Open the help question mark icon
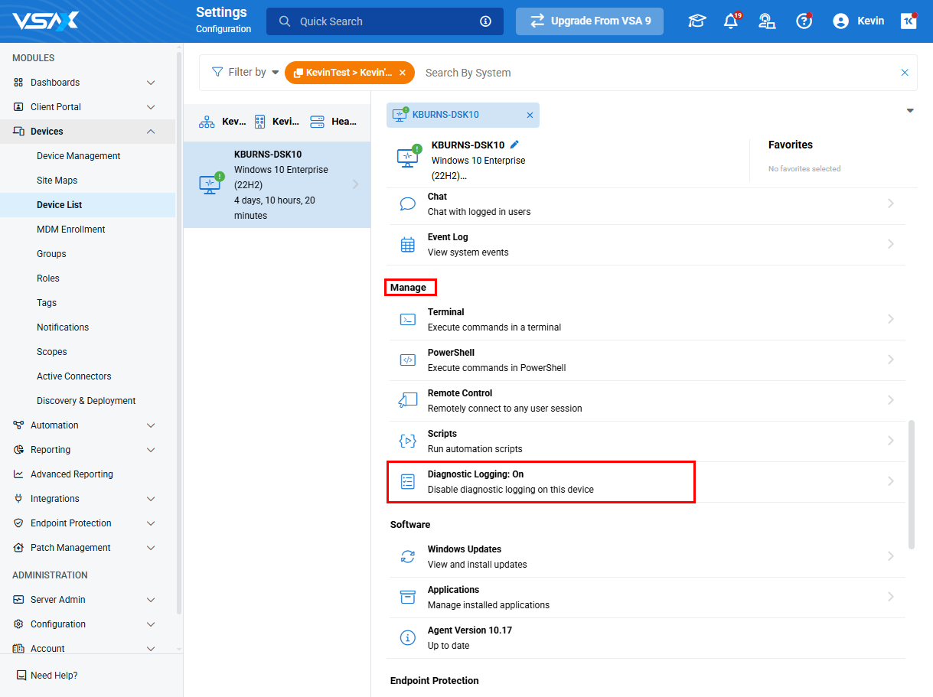The image size is (933, 697). pyautogui.click(x=804, y=21)
